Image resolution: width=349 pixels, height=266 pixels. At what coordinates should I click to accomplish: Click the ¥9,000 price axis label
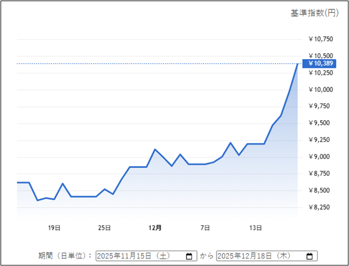(x=320, y=157)
